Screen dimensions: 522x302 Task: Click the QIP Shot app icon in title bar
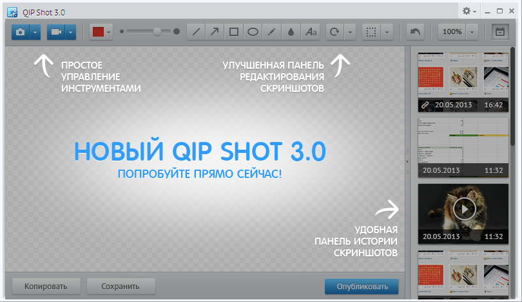point(12,13)
